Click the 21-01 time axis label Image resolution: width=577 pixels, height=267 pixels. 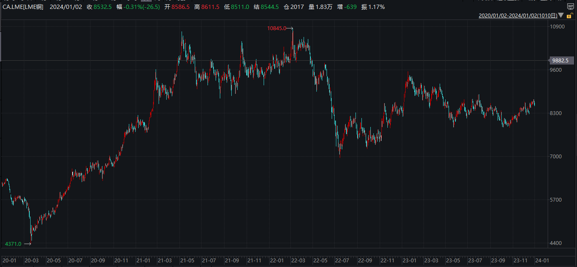click(x=143, y=260)
